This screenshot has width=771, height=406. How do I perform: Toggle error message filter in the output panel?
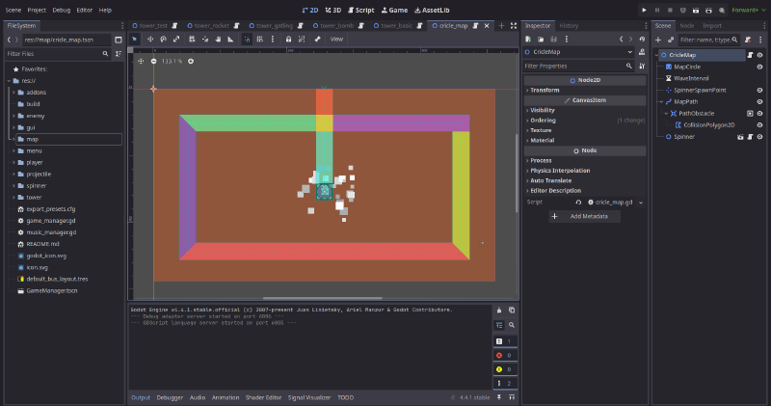(x=499, y=355)
